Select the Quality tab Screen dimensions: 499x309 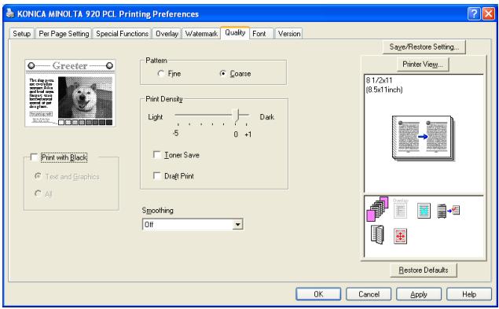pyautogui.click(x=235, y=32)
